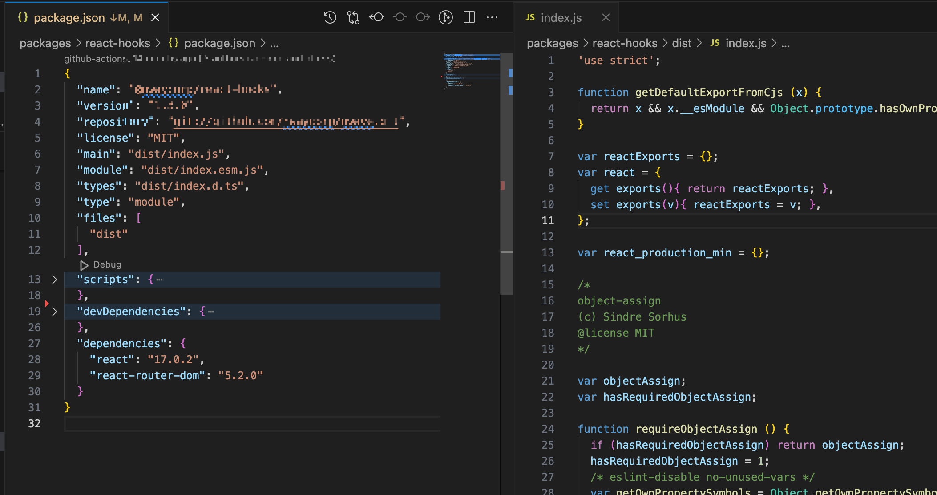The width and height of the screenshot is (937, 495).
Task: Click the compare changes icon
Action: [x=353, y=17]
